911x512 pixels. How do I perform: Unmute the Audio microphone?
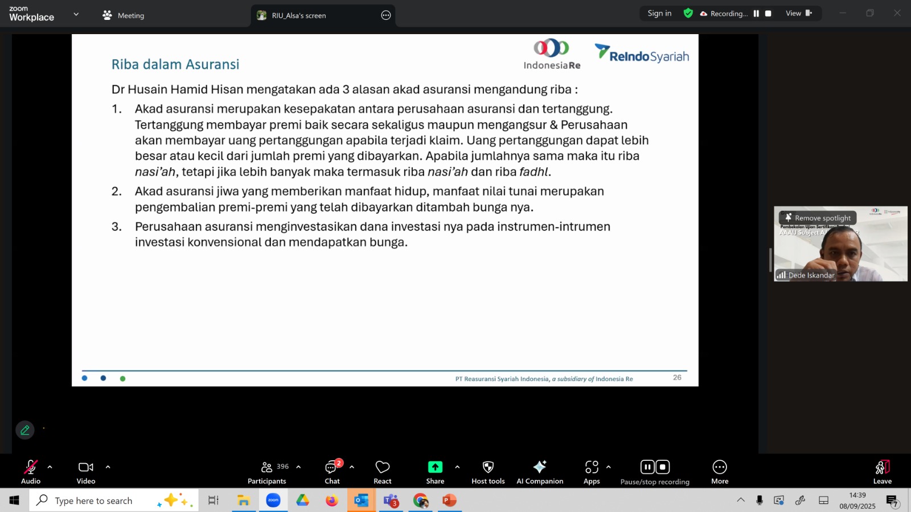tap(31, 472)
